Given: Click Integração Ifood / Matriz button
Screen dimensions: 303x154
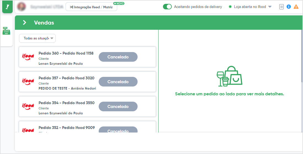Looking at the screenshot, I should (92, 7).
